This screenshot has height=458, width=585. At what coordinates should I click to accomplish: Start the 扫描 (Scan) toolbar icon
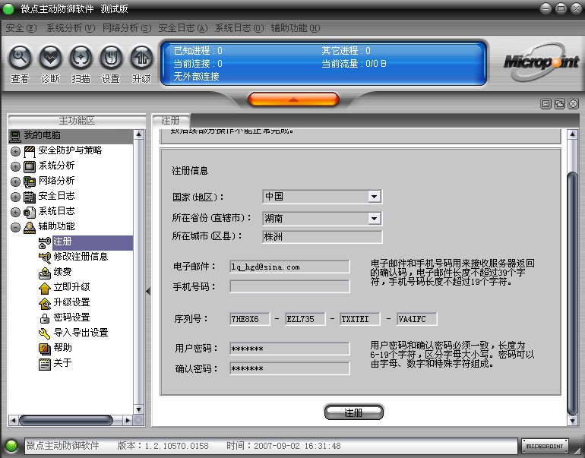coord(81,58)
